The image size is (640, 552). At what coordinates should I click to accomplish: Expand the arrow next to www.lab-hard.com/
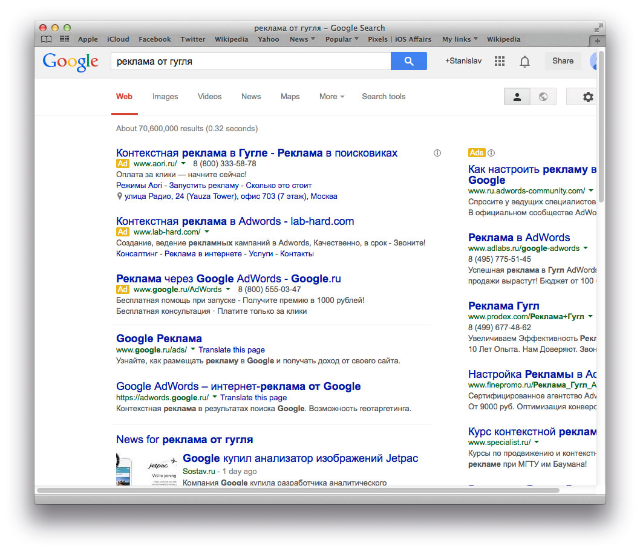point(207,232)
